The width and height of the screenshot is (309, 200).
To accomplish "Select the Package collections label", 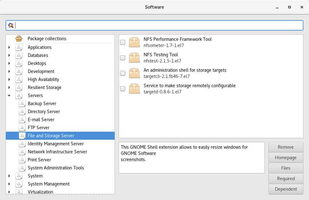I will (47, 38).
